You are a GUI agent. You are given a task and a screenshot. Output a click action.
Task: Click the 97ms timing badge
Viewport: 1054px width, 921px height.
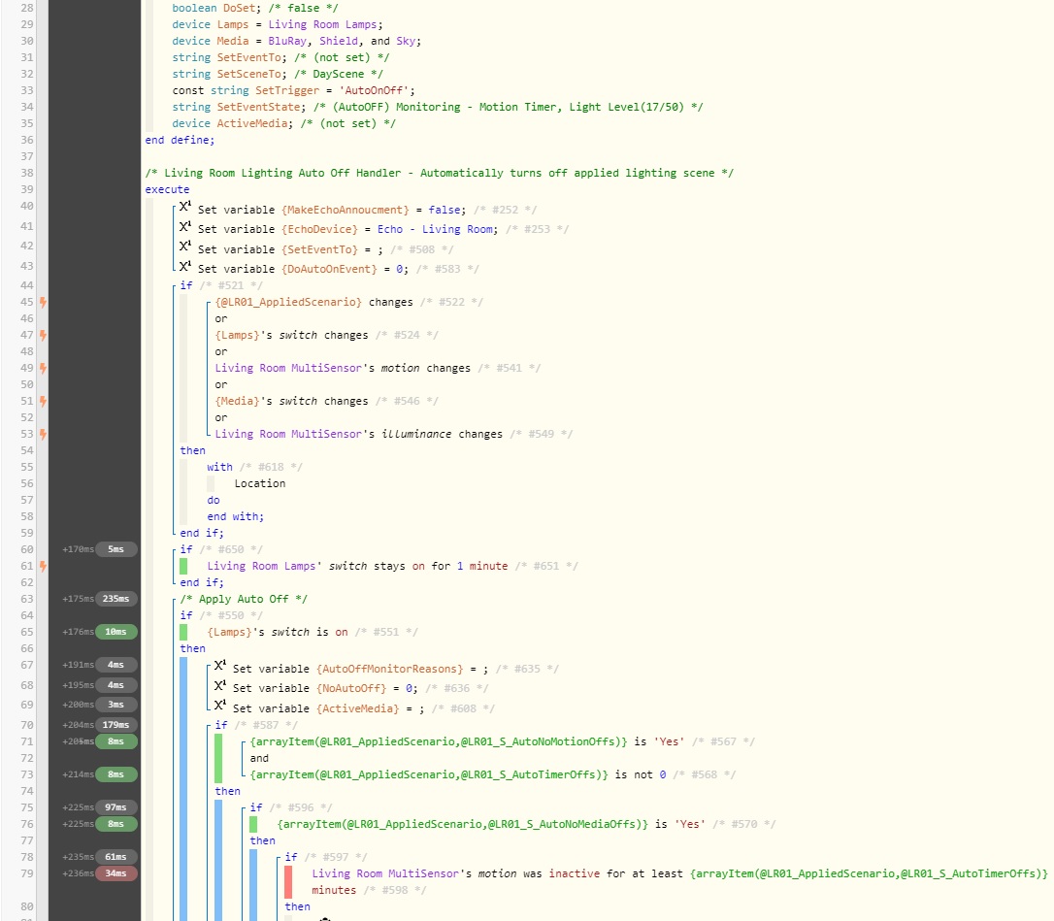[x=116, y=807]
